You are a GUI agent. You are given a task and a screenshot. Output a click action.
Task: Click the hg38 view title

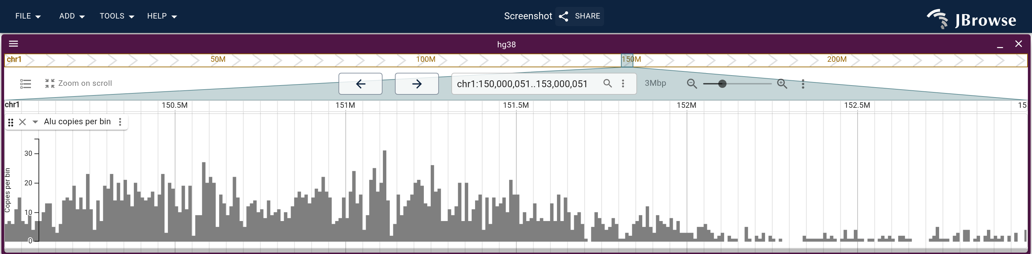(x=506, y=44)
